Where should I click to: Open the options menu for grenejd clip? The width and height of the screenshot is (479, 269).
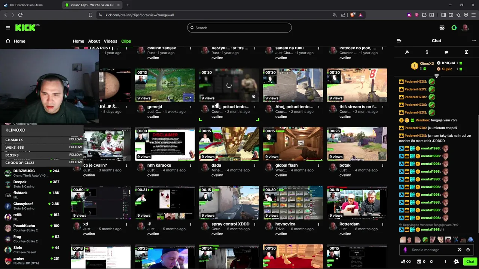[190, 107]
